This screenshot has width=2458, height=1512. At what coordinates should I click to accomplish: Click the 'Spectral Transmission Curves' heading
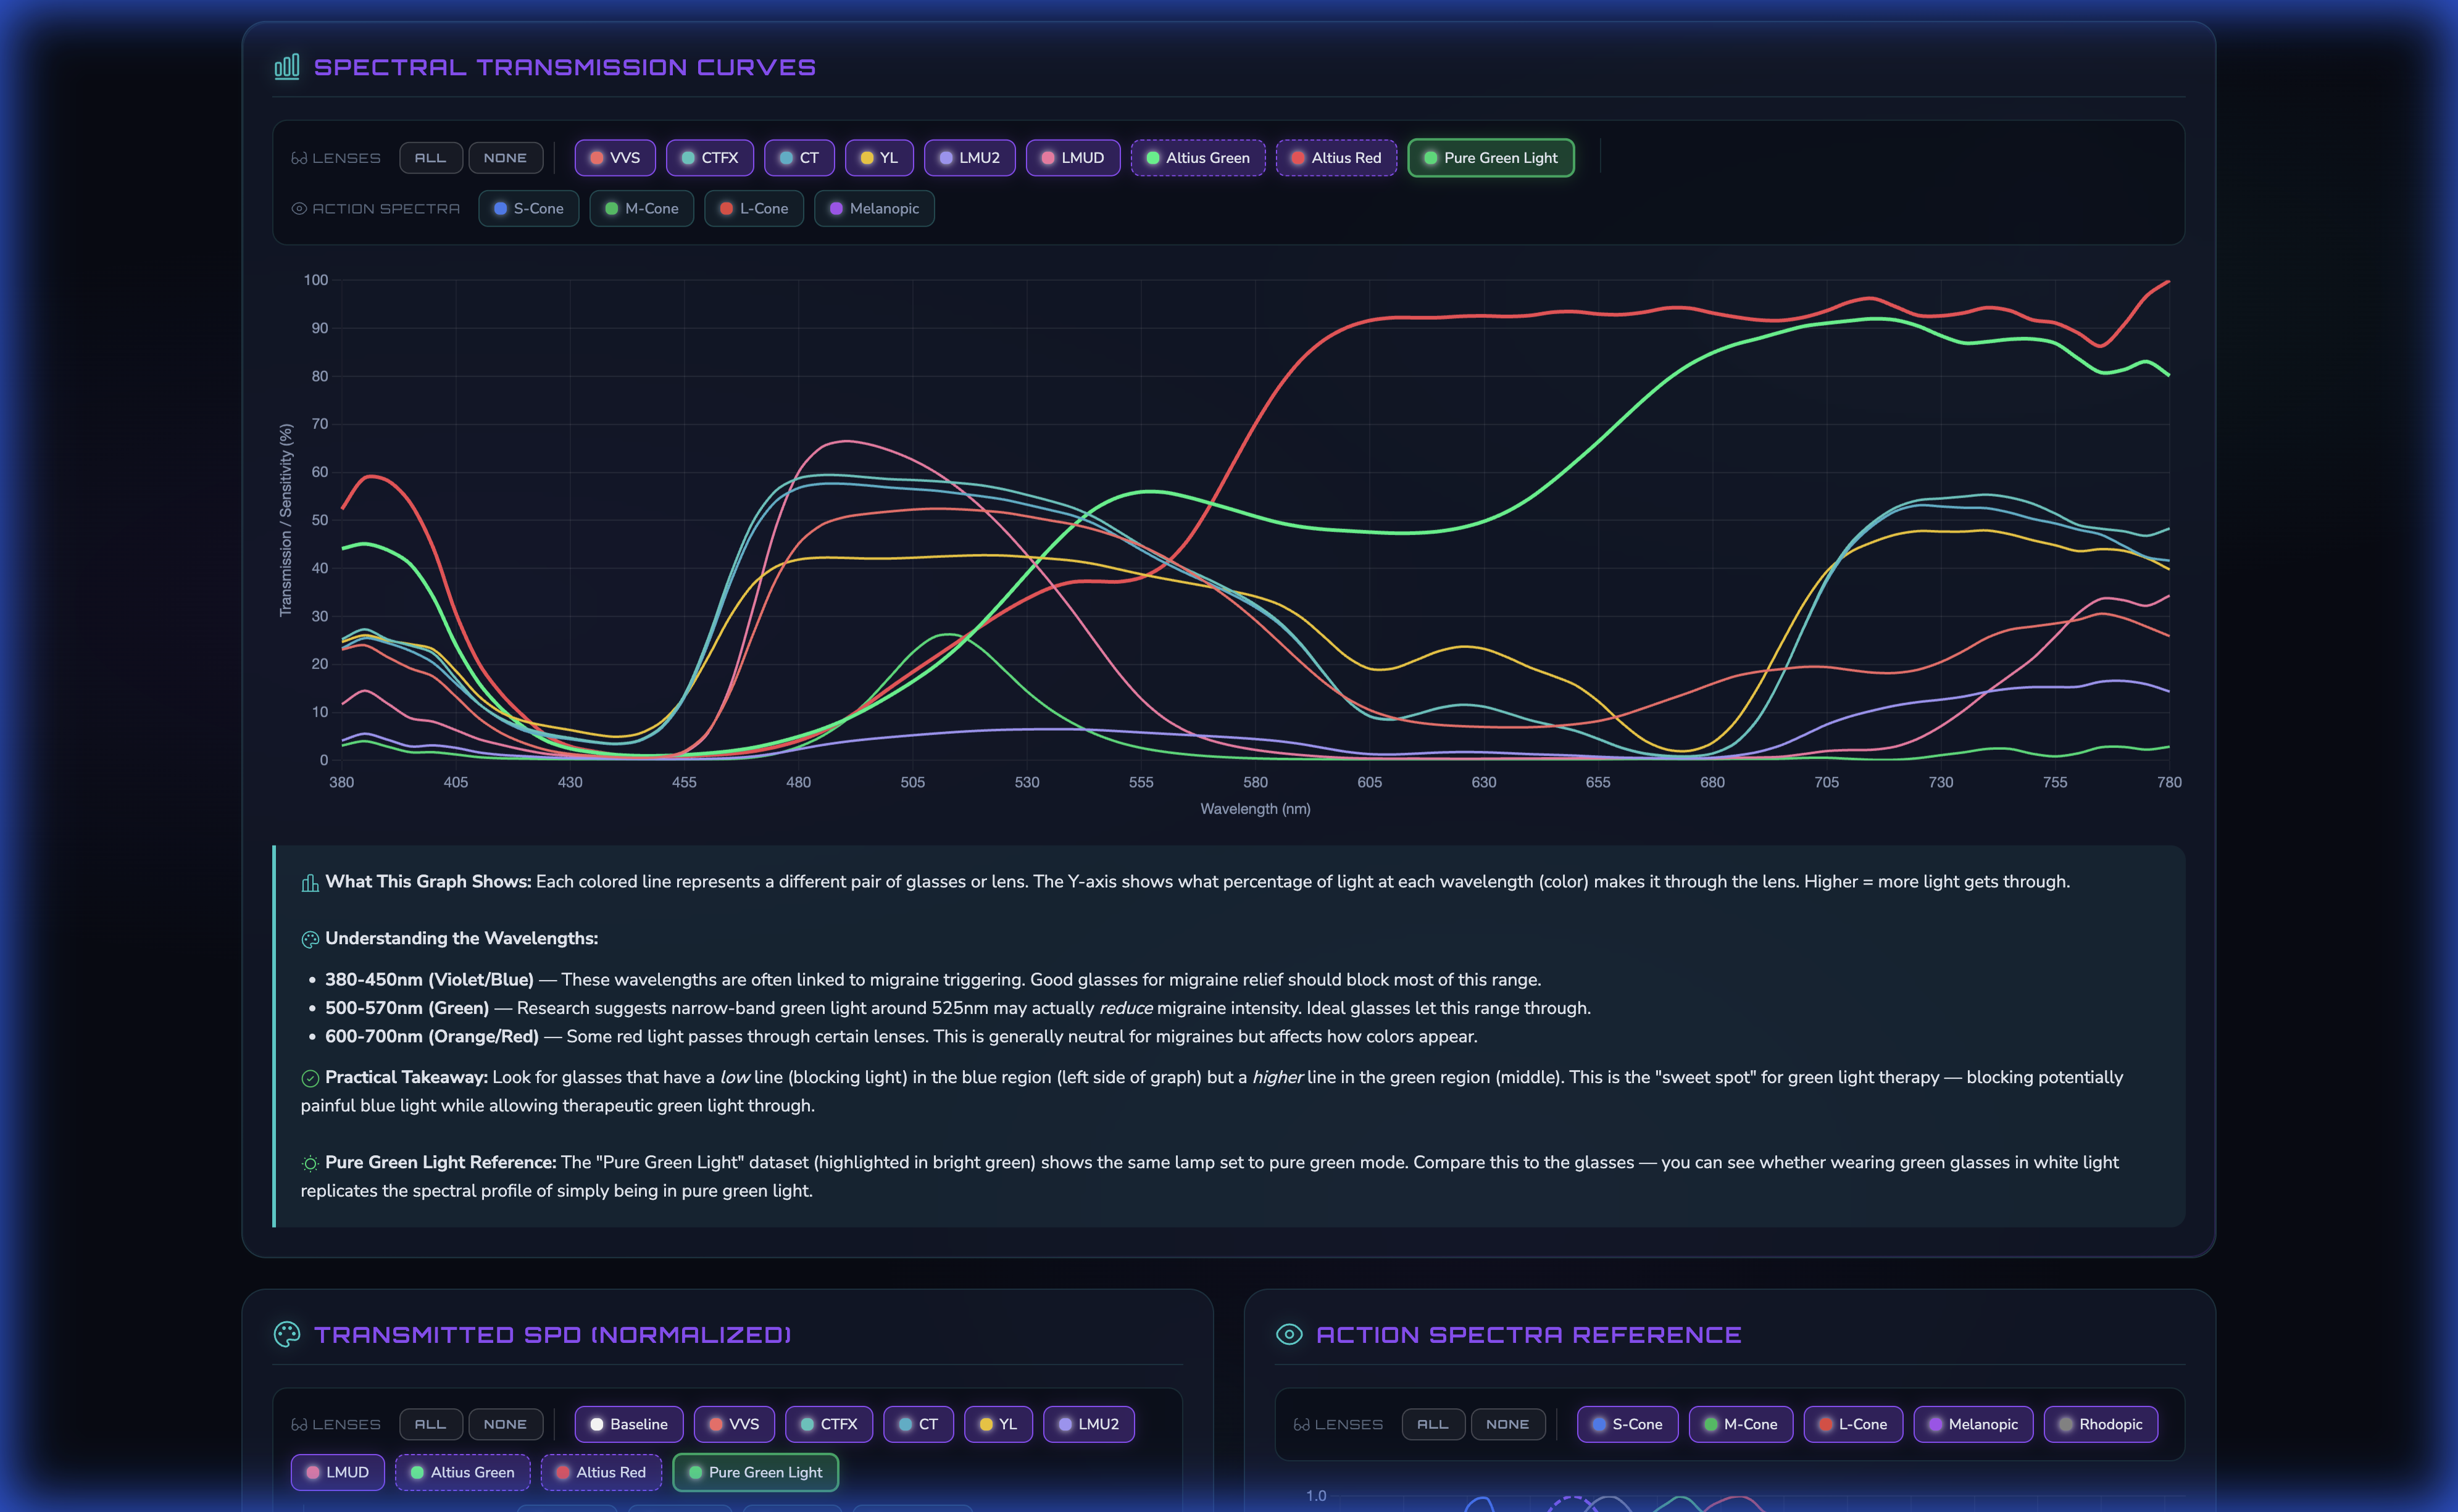click(565, 67)
